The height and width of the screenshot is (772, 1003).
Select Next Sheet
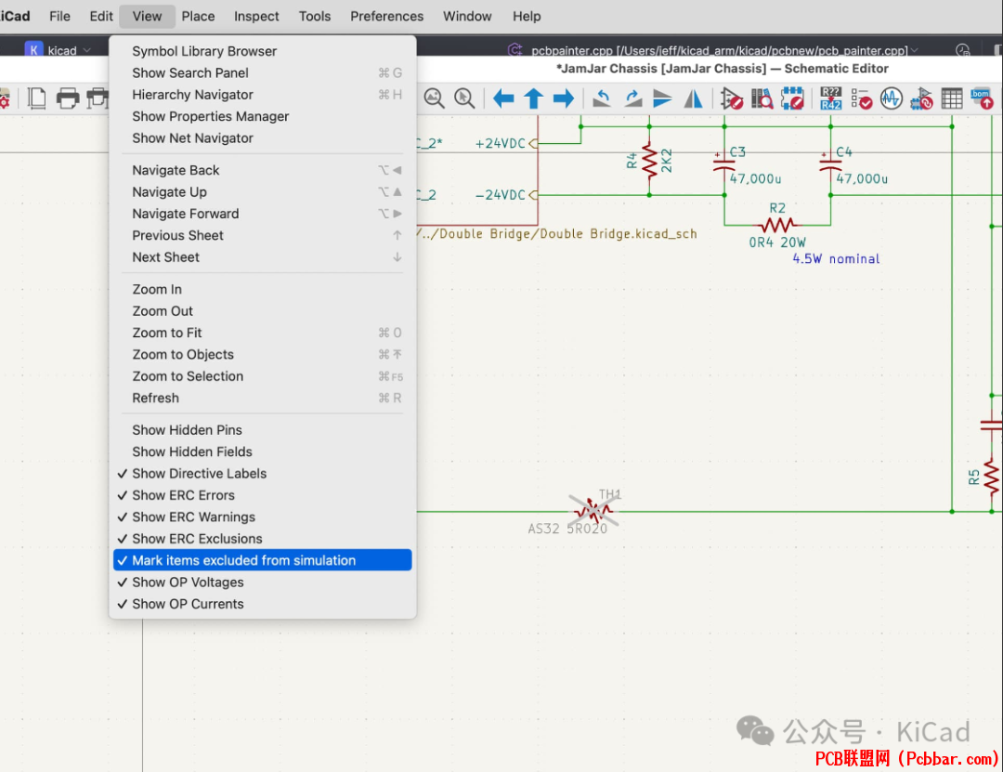262,257
